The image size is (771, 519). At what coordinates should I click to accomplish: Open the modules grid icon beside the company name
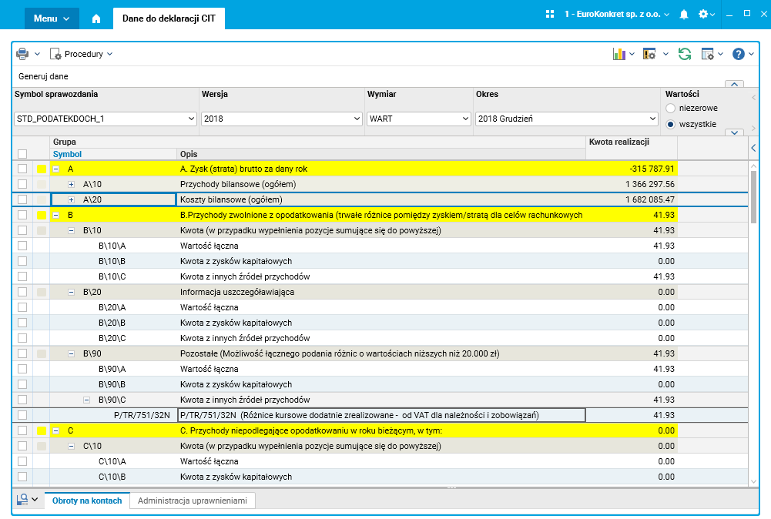pos(550,15)
